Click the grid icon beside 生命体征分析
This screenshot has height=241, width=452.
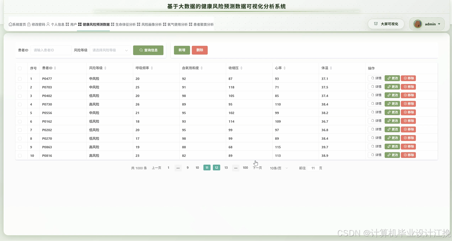tap(113, 24)
